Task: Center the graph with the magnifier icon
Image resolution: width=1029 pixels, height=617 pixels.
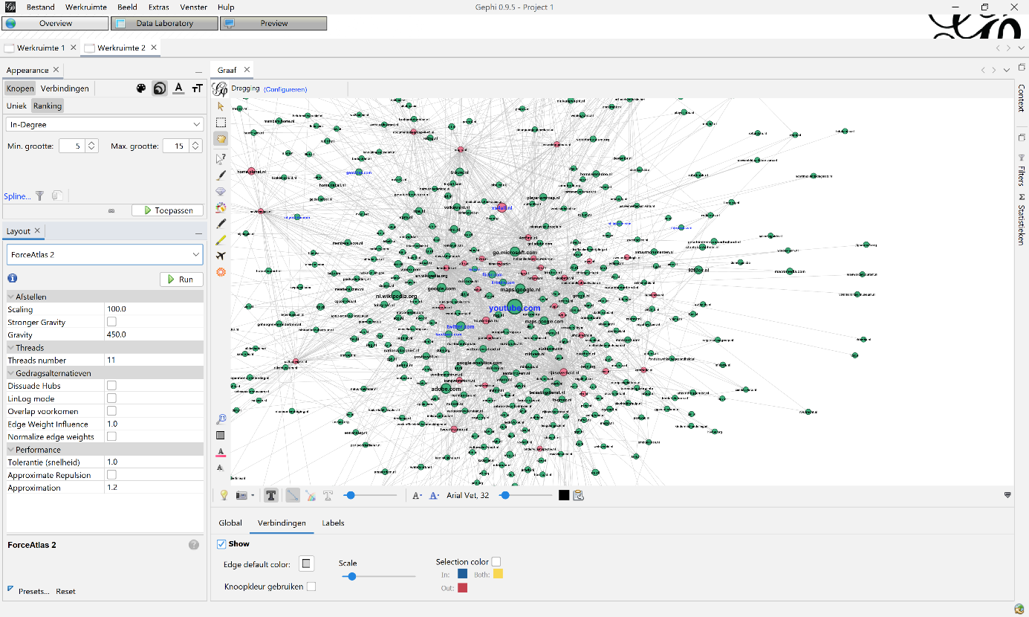Action: [x=221, y=419]
